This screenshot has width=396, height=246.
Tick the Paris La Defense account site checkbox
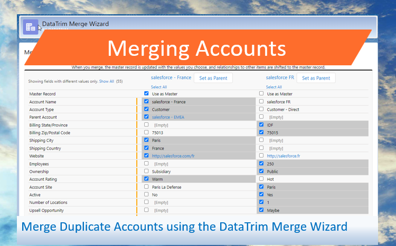point(146,186)
